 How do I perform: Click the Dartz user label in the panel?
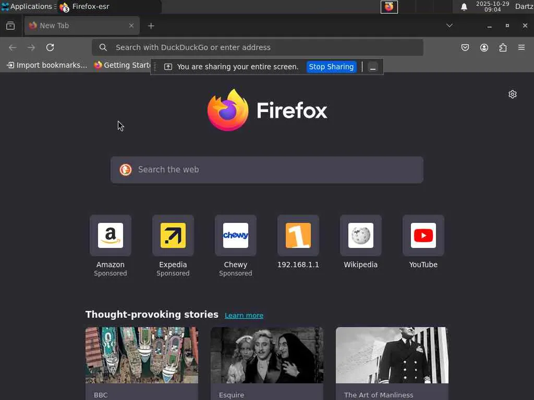pyautogui.click(x=524, y=6)
